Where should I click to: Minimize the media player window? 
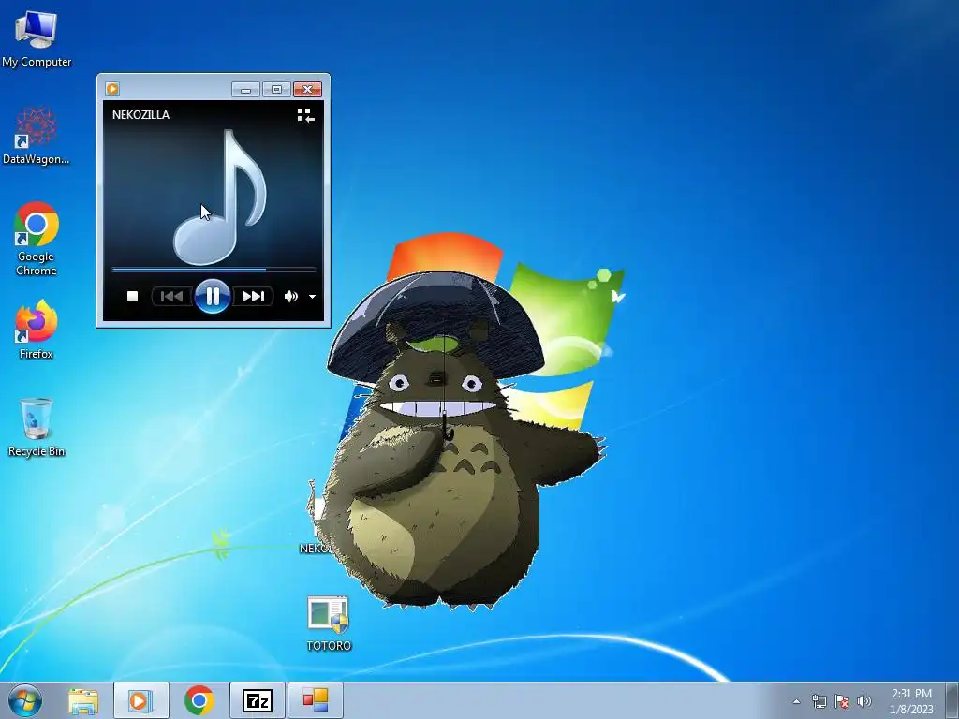246,90
